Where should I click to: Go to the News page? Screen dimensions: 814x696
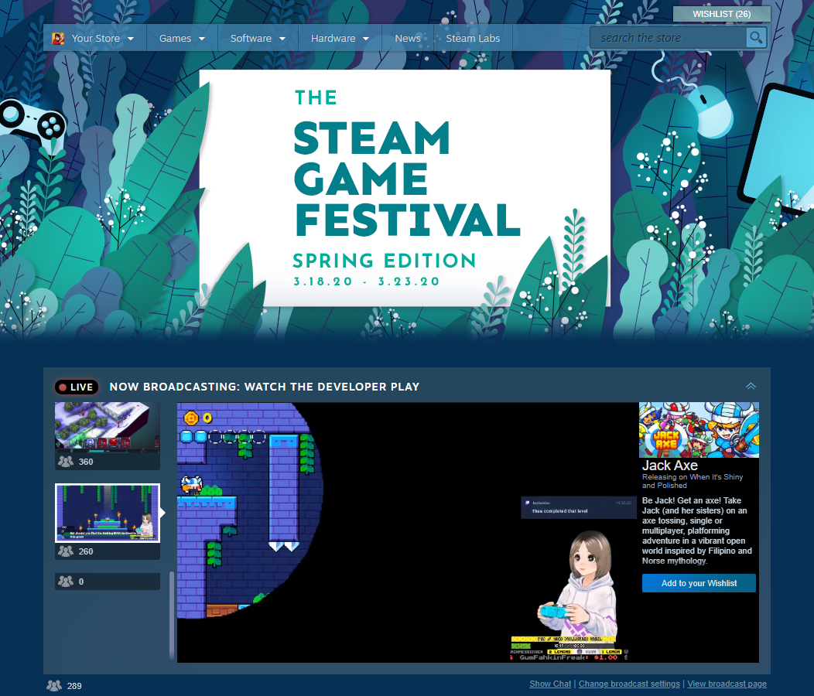[x=408, y=39]
